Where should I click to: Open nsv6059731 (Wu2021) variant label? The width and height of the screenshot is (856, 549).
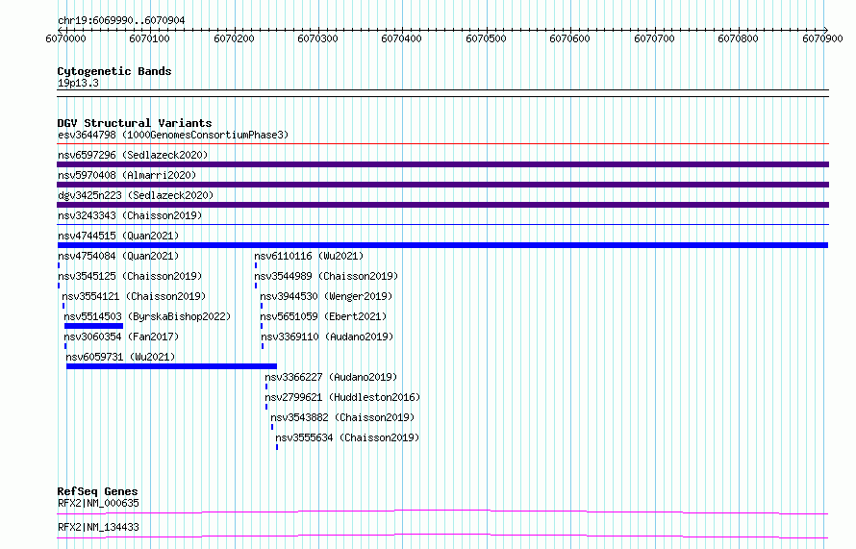(120, 357)
